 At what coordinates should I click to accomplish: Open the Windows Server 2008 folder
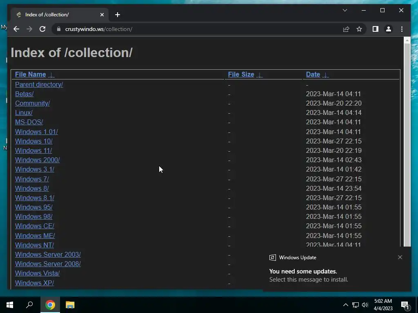(48, 264)
